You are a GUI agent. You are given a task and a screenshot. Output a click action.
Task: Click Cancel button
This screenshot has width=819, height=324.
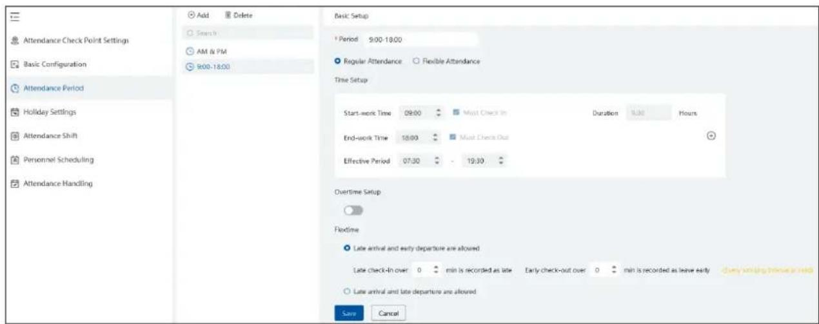(388, 312)
